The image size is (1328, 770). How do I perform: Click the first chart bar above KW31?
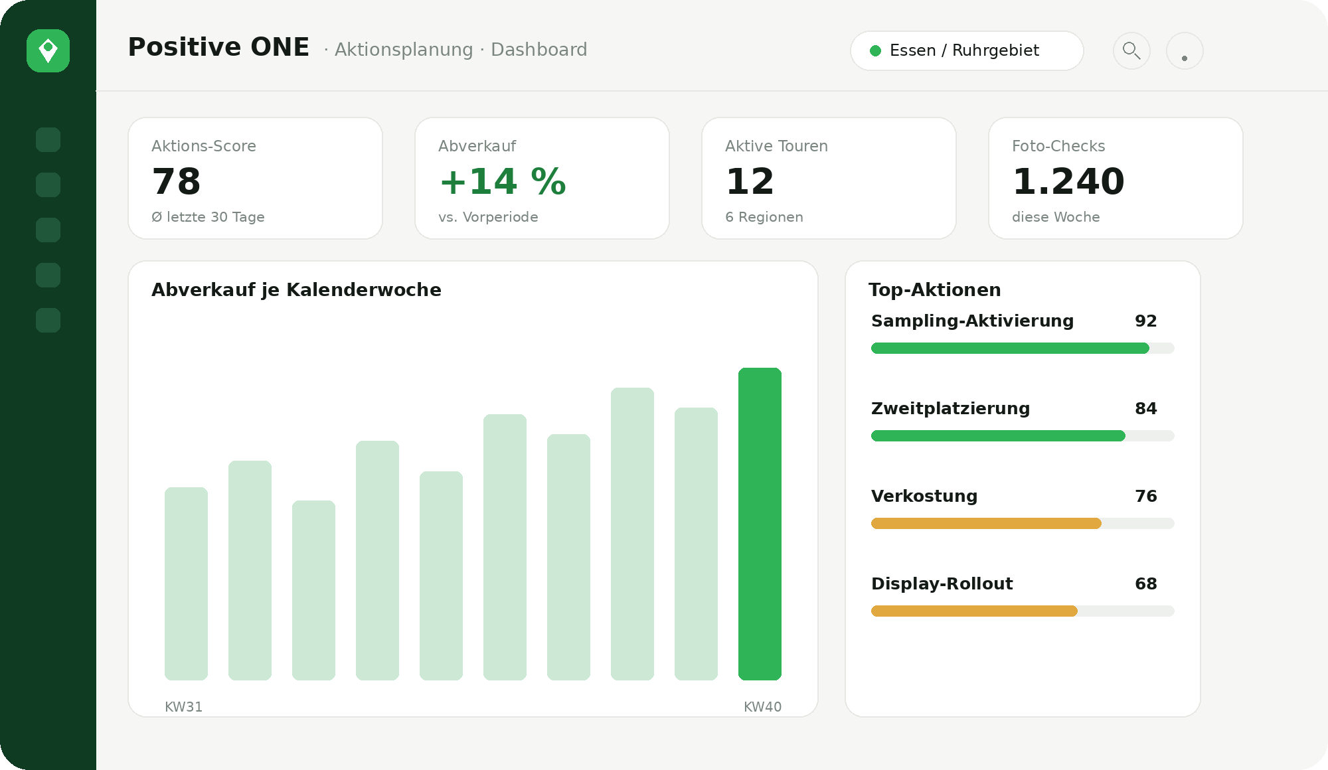click(186, 583)
